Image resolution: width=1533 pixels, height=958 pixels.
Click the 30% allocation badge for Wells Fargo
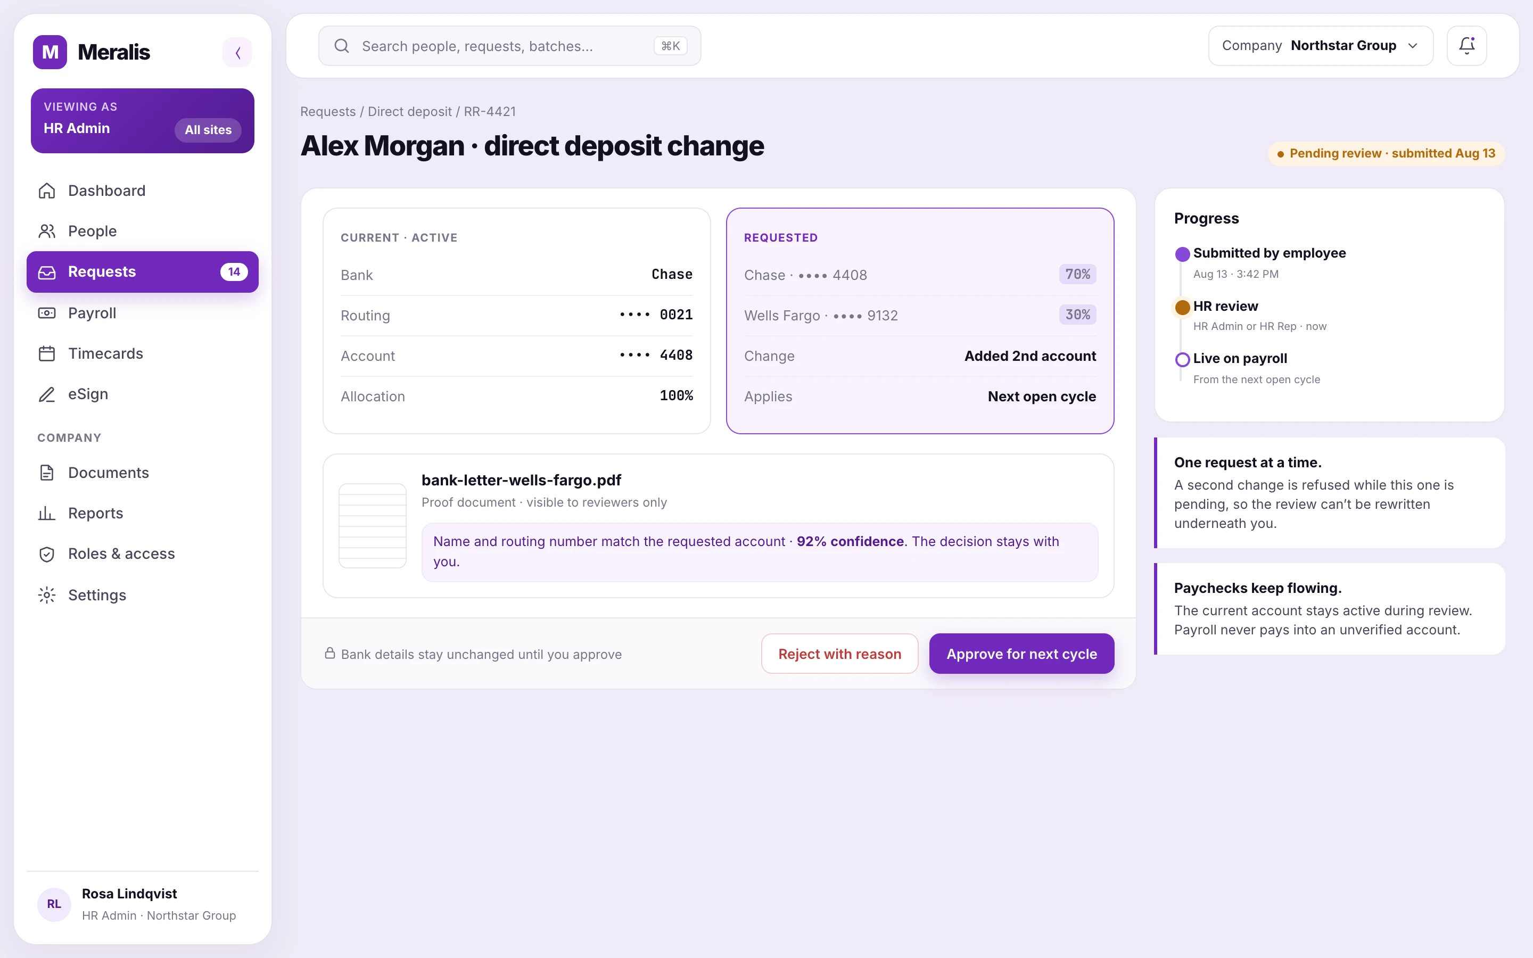[1077, 315]
